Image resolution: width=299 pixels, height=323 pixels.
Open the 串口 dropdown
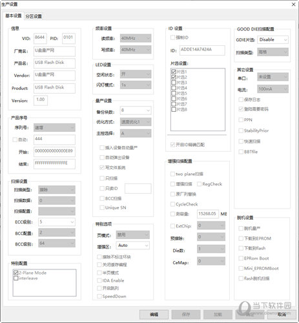click(273, 77)
